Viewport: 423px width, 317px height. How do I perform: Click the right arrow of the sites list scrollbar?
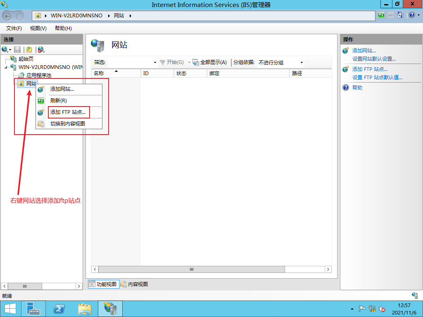tap(328, 269)
